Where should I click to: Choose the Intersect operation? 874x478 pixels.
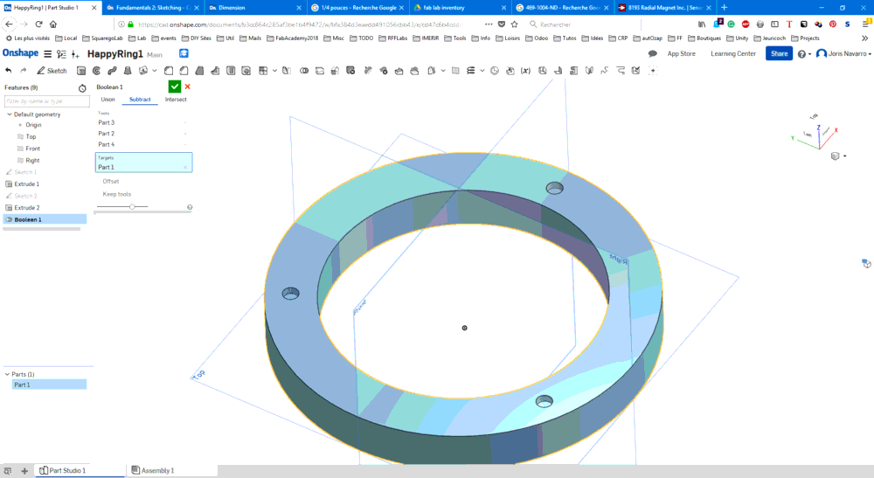(176, 99)
